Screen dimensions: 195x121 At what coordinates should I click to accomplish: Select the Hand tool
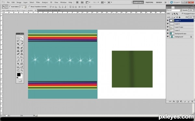pos(18,70)
